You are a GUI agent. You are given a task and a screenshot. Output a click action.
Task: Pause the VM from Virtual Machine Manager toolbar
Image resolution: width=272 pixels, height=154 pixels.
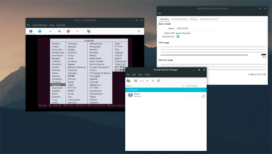tap(153, 80)
